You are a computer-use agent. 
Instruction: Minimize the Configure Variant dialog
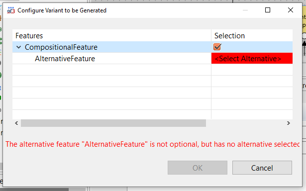point(245,10)
